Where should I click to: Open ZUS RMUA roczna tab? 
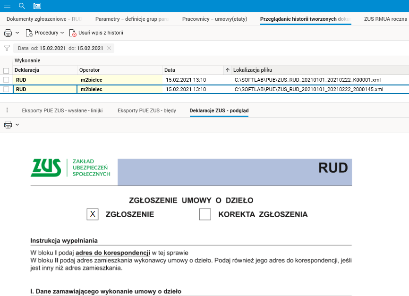[x=385, y=19]
